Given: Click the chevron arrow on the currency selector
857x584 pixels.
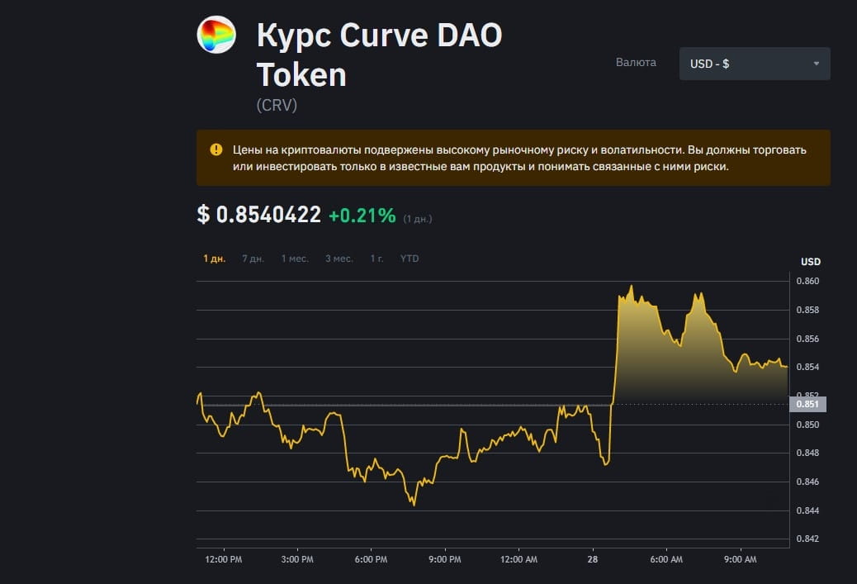Looking at the screenshot, I should pyautogui.click(x=820, y=63).
